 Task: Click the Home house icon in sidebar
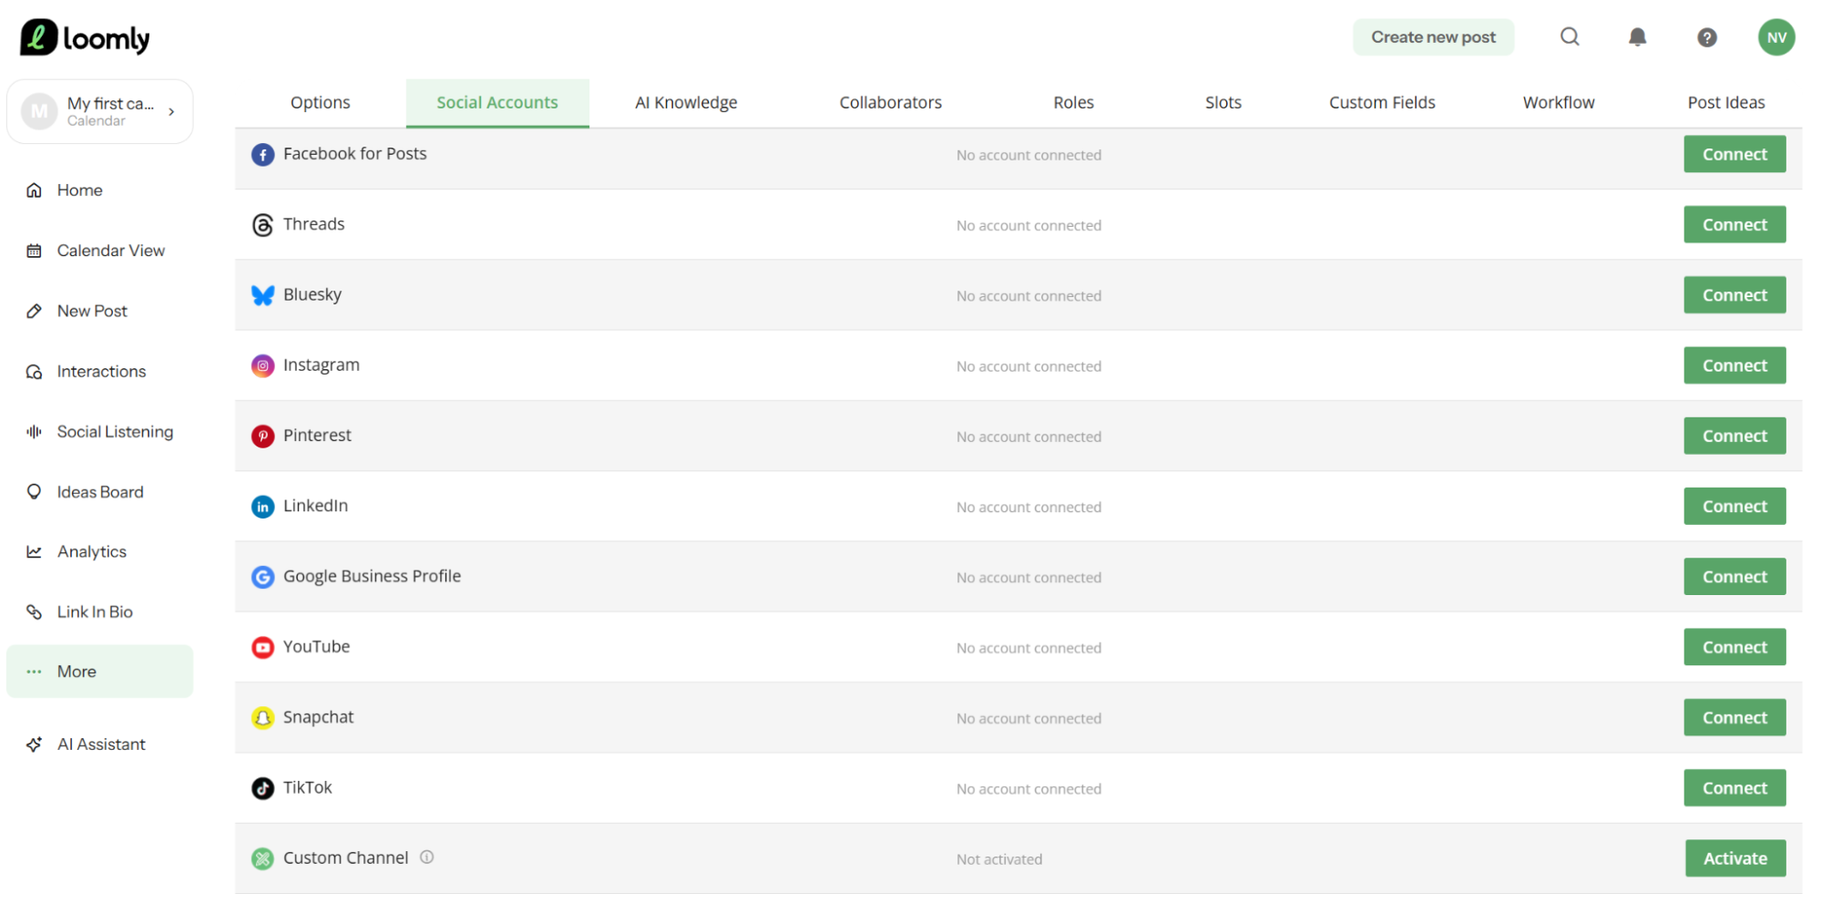34,190
